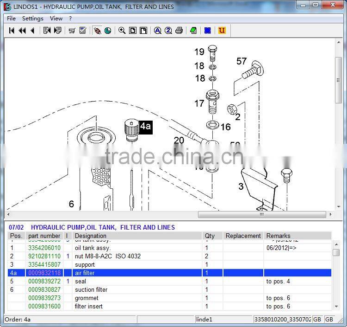The width and height of the screenshot is (347, 327).
Task: Open the order checklist icon
Action: [x=83, y=31]
